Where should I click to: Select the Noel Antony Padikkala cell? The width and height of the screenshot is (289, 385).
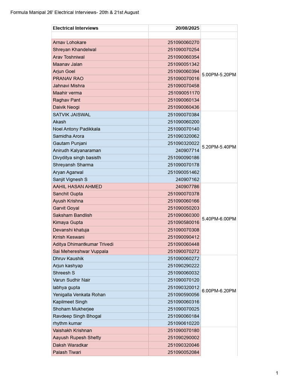tap(100, 129)
